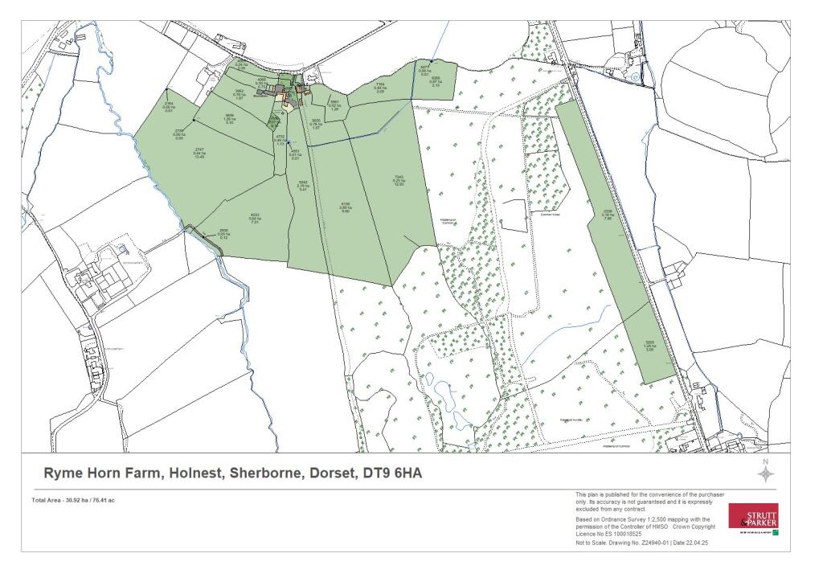Viewport: 823px width, 582px height.
Task: Select field parcel 7243 label
Action: click(x=397, y=181)
